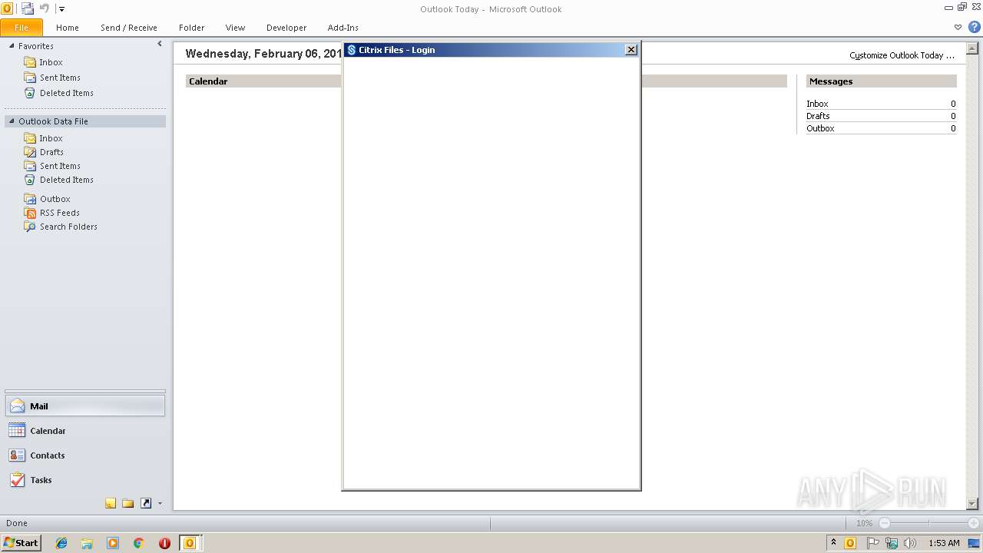
Task: Click the Outlook Help question mark icon
Action: click(975, 27)
